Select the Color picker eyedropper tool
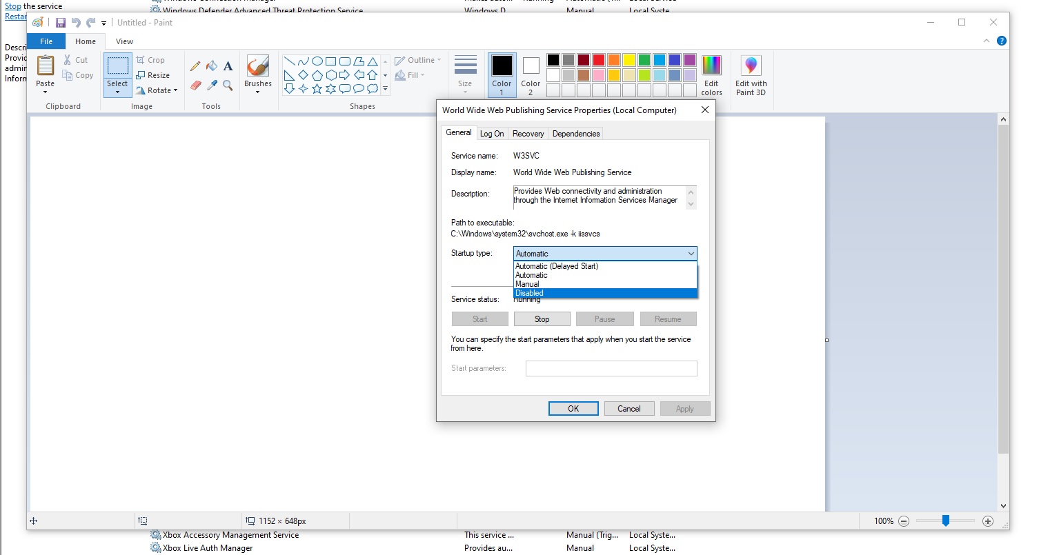 212,85
